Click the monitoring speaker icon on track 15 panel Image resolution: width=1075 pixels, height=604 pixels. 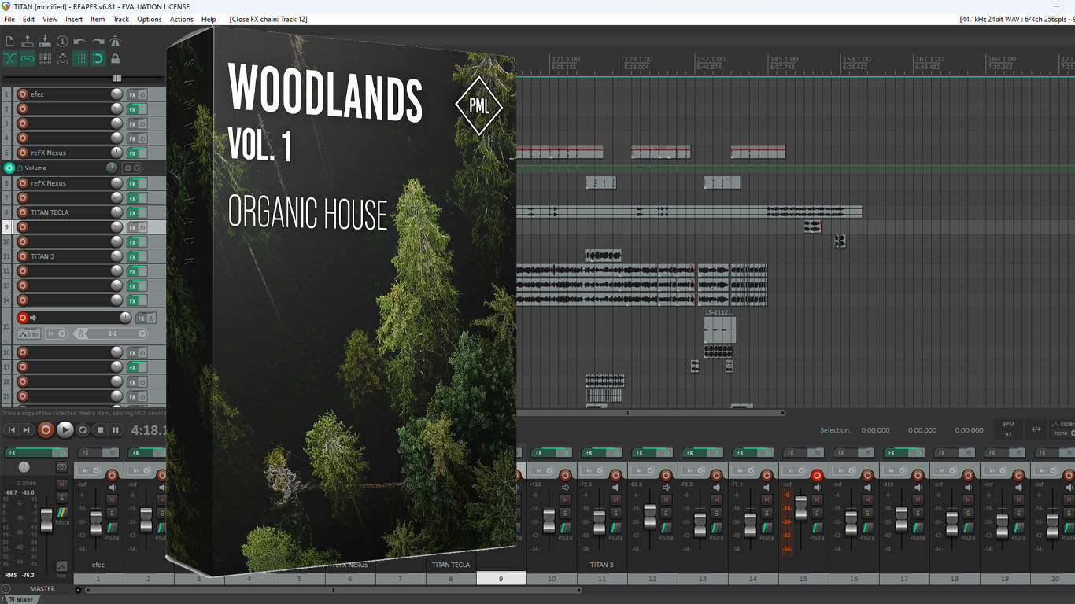point(33,319)
